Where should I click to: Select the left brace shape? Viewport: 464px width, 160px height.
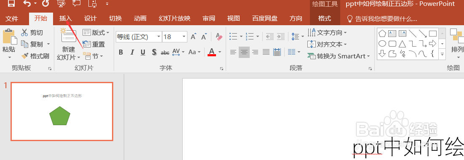tap(433, 54)
